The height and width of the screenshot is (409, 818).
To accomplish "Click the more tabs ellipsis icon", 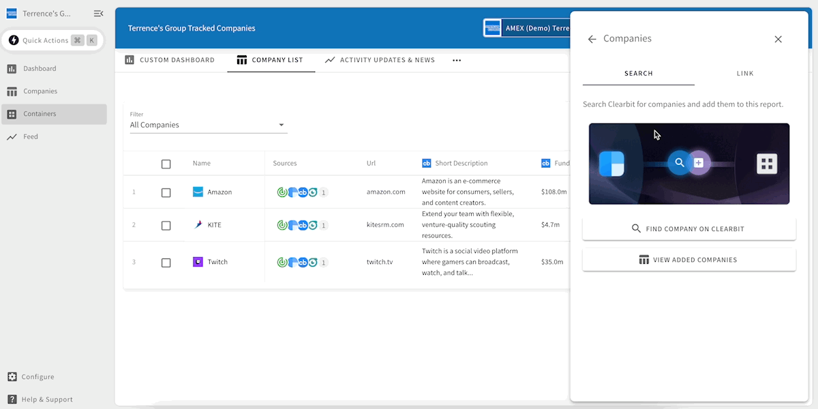I will (x=457, y=60).
